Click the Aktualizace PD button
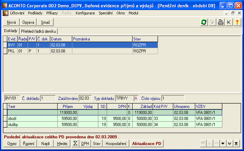 [x=147, y=144]
